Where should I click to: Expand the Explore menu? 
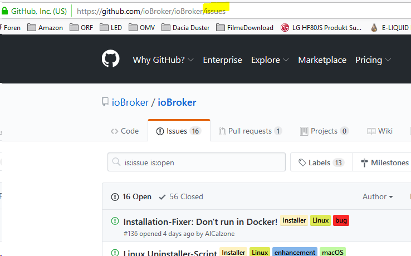[x=270, y=60]
